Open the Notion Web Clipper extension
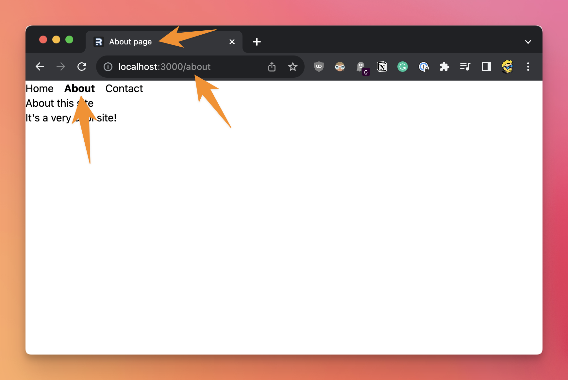 coord(382,67)
